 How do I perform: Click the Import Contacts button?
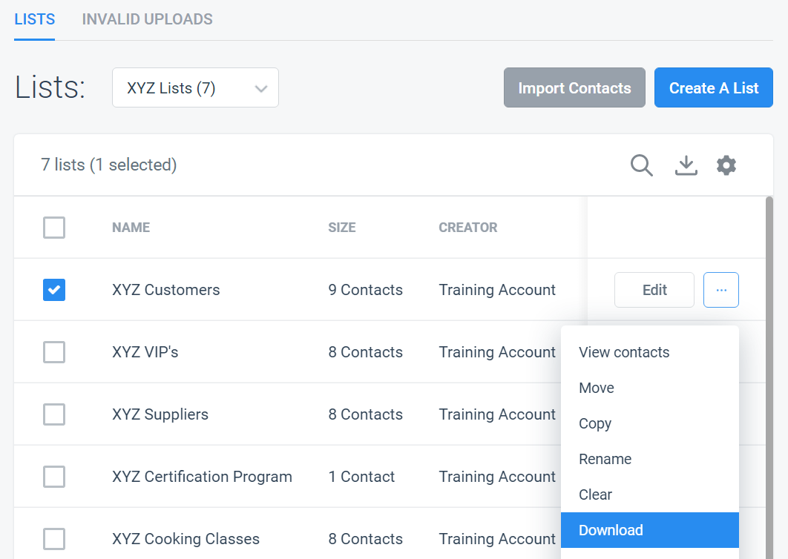pyautogui.click(x=574, y=88)
